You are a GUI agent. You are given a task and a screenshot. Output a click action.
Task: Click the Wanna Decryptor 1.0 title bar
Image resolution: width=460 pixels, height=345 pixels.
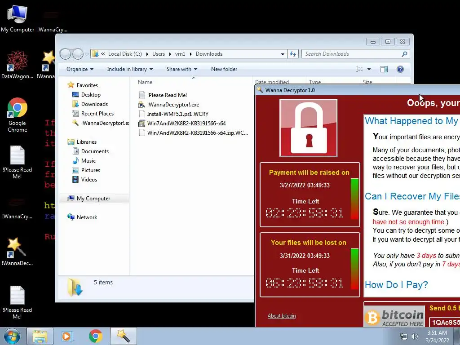pyautogui.click(x=357, y=90)
